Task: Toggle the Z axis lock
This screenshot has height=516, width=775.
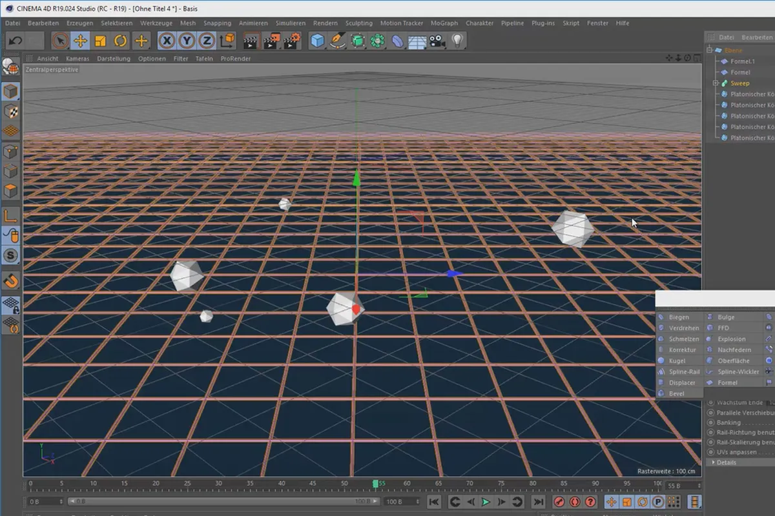Action: coord(207,41)
